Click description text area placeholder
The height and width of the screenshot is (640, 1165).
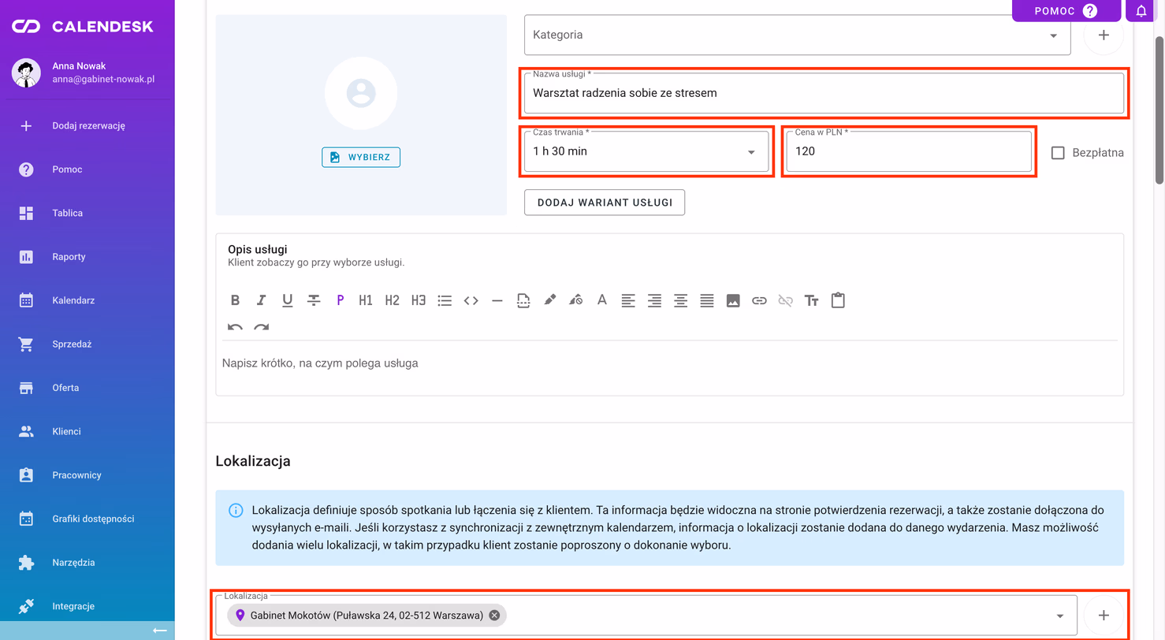click(320, 363)
